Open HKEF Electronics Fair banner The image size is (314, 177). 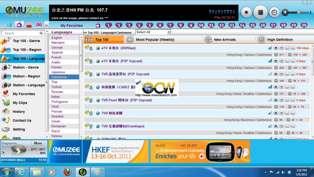pos(116,151)
